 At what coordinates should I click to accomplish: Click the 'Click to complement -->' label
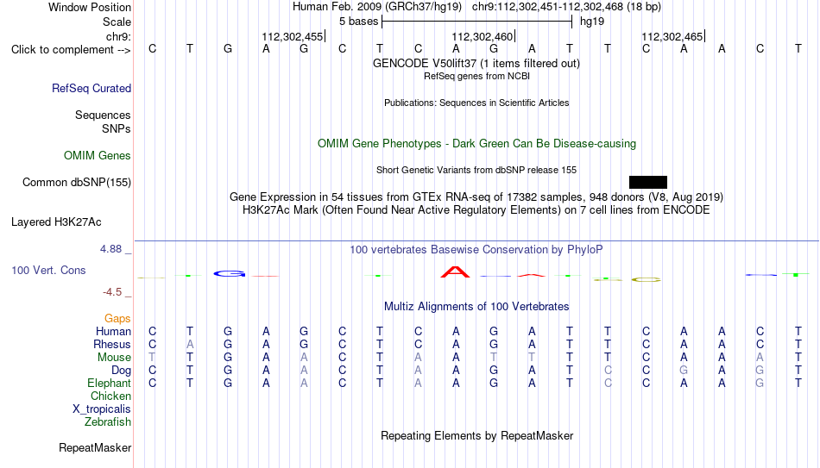71,50
